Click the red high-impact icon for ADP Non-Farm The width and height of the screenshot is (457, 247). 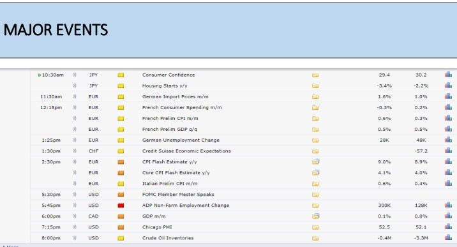tap(121, 206)
